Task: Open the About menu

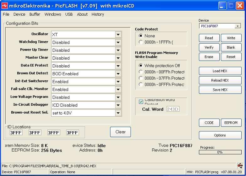Action: click(82, 14)
